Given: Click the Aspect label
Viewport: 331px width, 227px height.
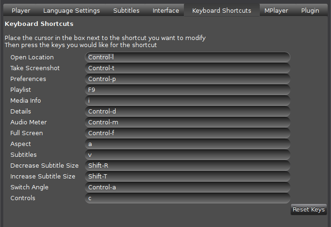Looking at the screenshot, I should tap(21, 144).
